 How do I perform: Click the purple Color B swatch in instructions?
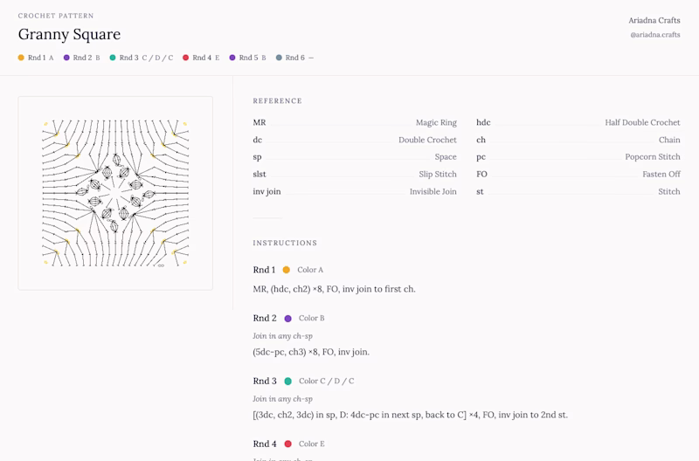pyautogui.click(x=287, y=319)
